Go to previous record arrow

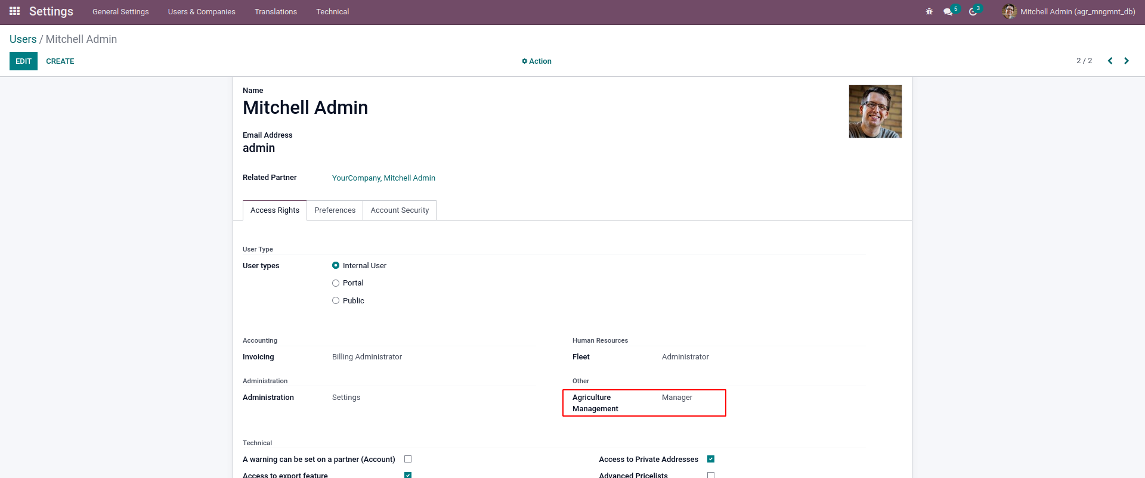pyautogui.click(x=1110, y=61)
